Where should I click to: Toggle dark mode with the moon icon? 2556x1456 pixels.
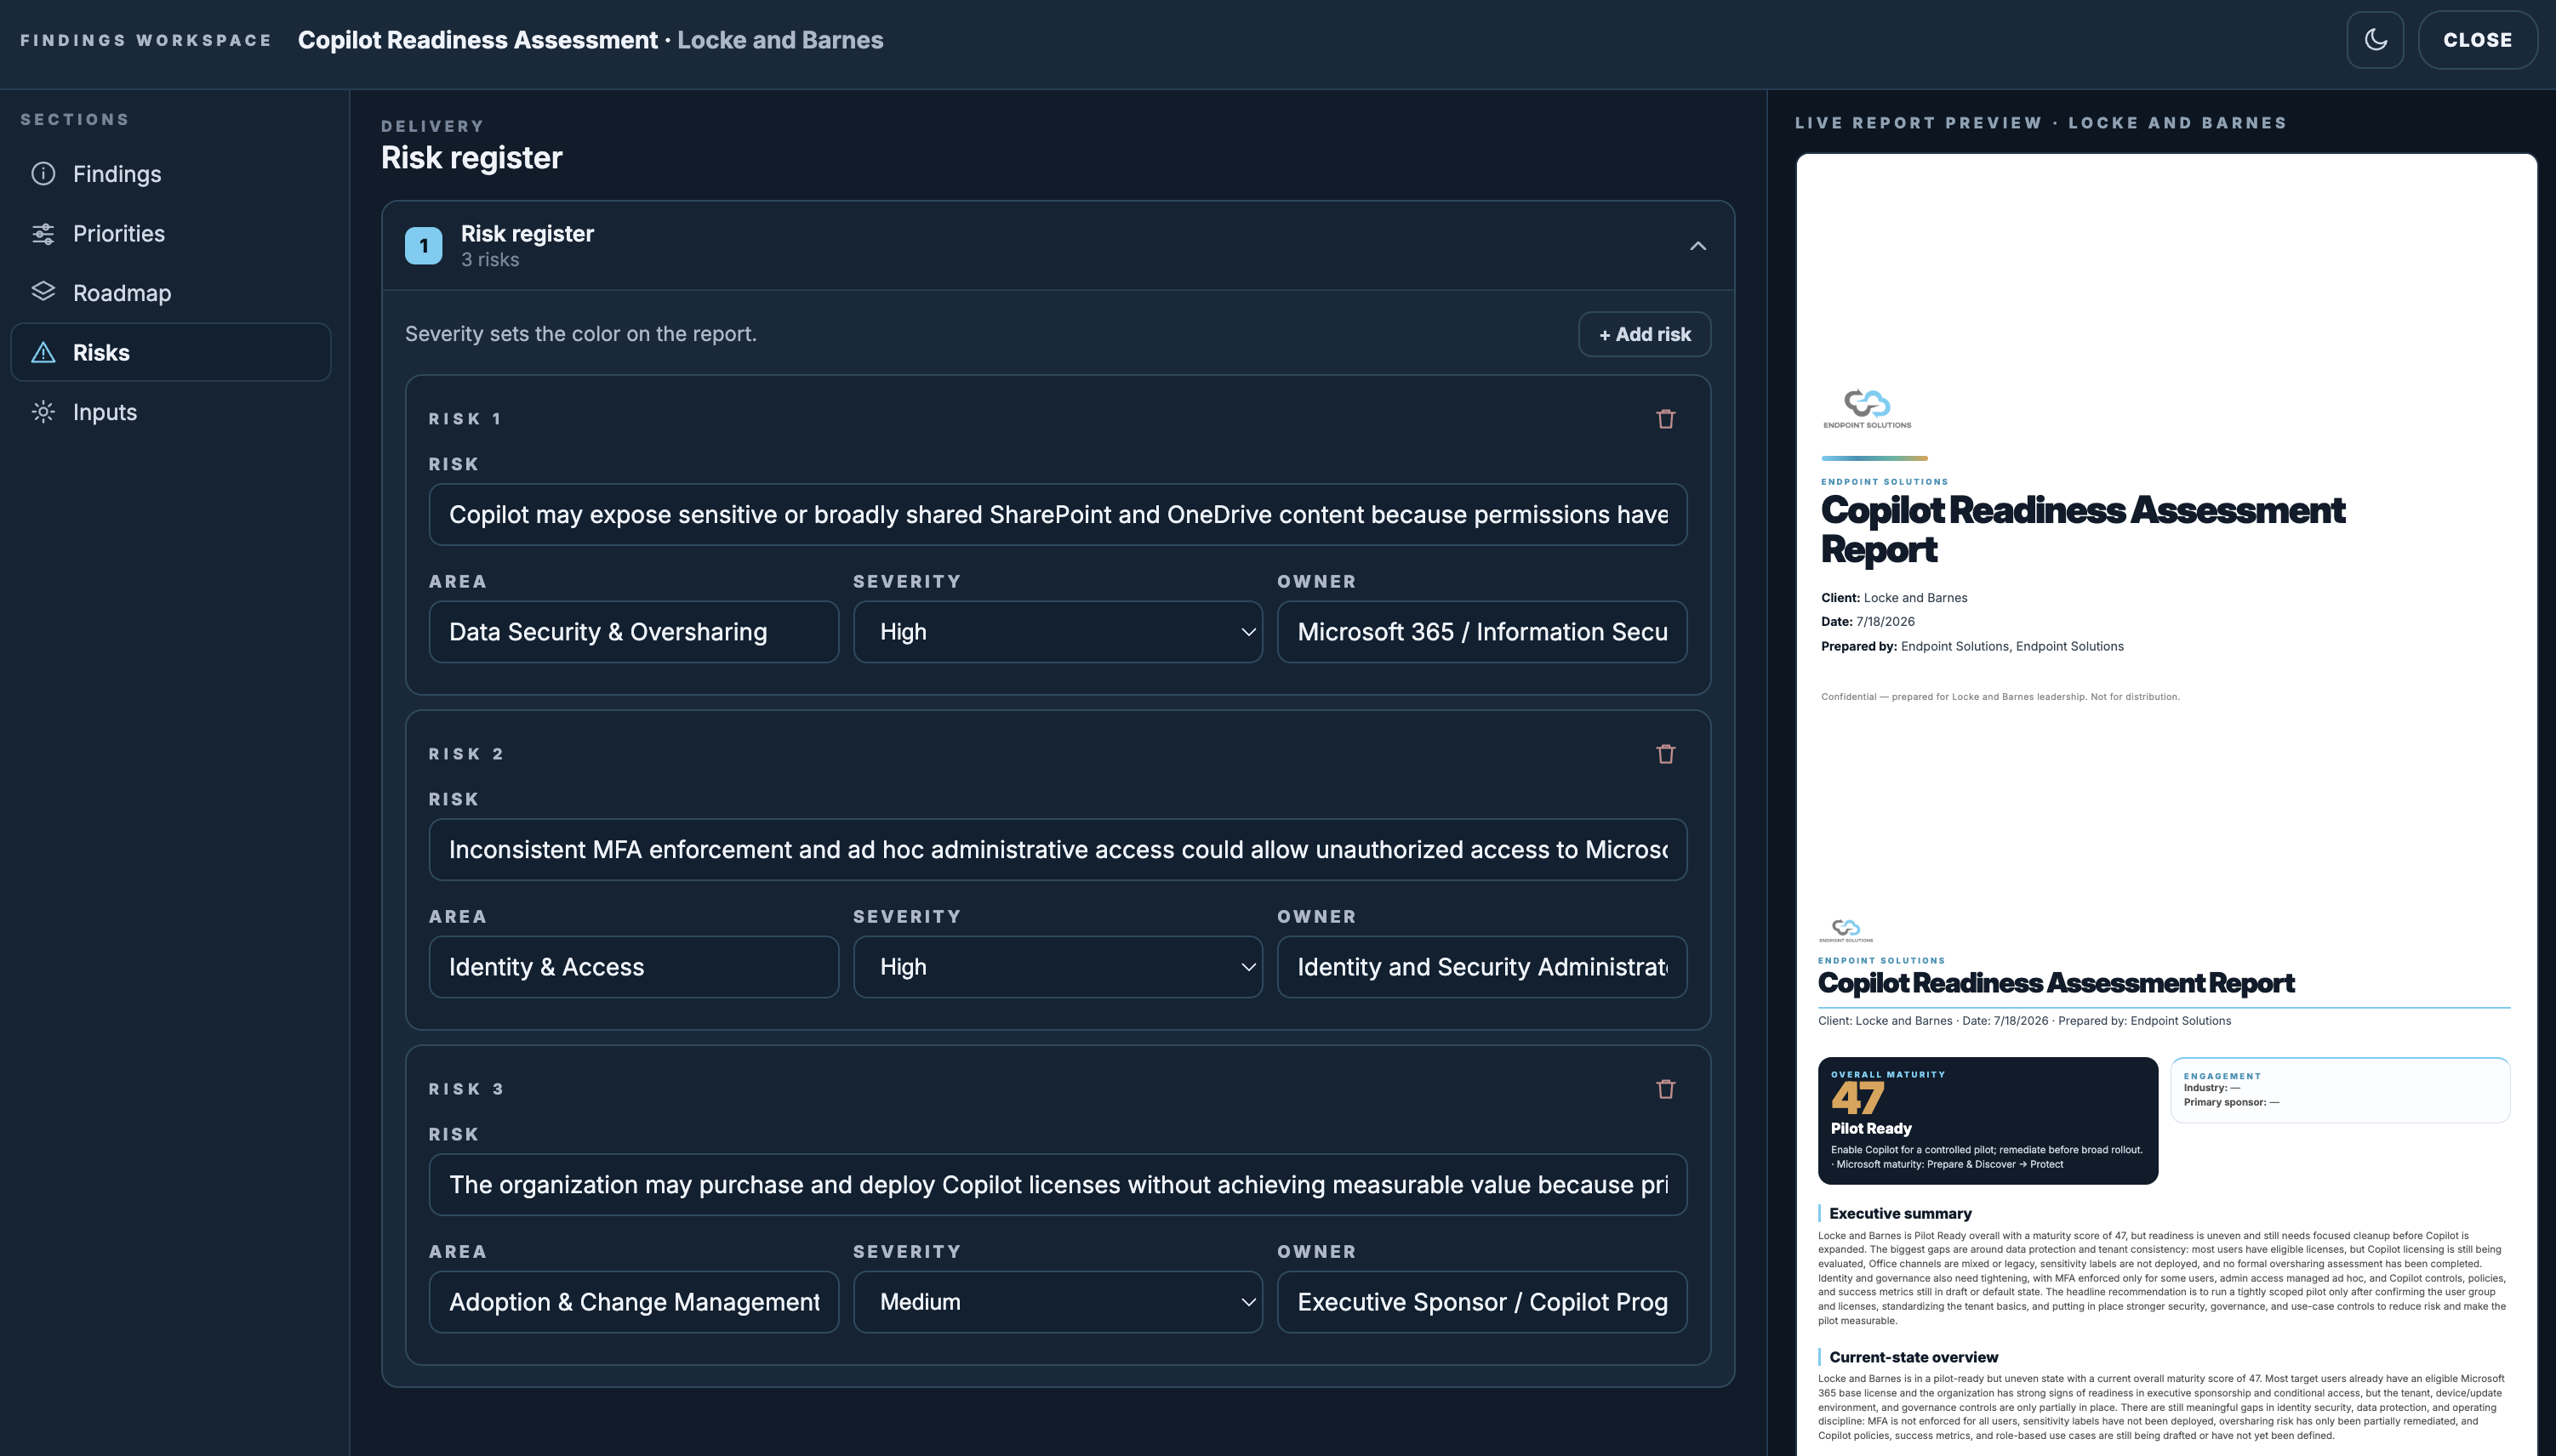point(2375,40)
